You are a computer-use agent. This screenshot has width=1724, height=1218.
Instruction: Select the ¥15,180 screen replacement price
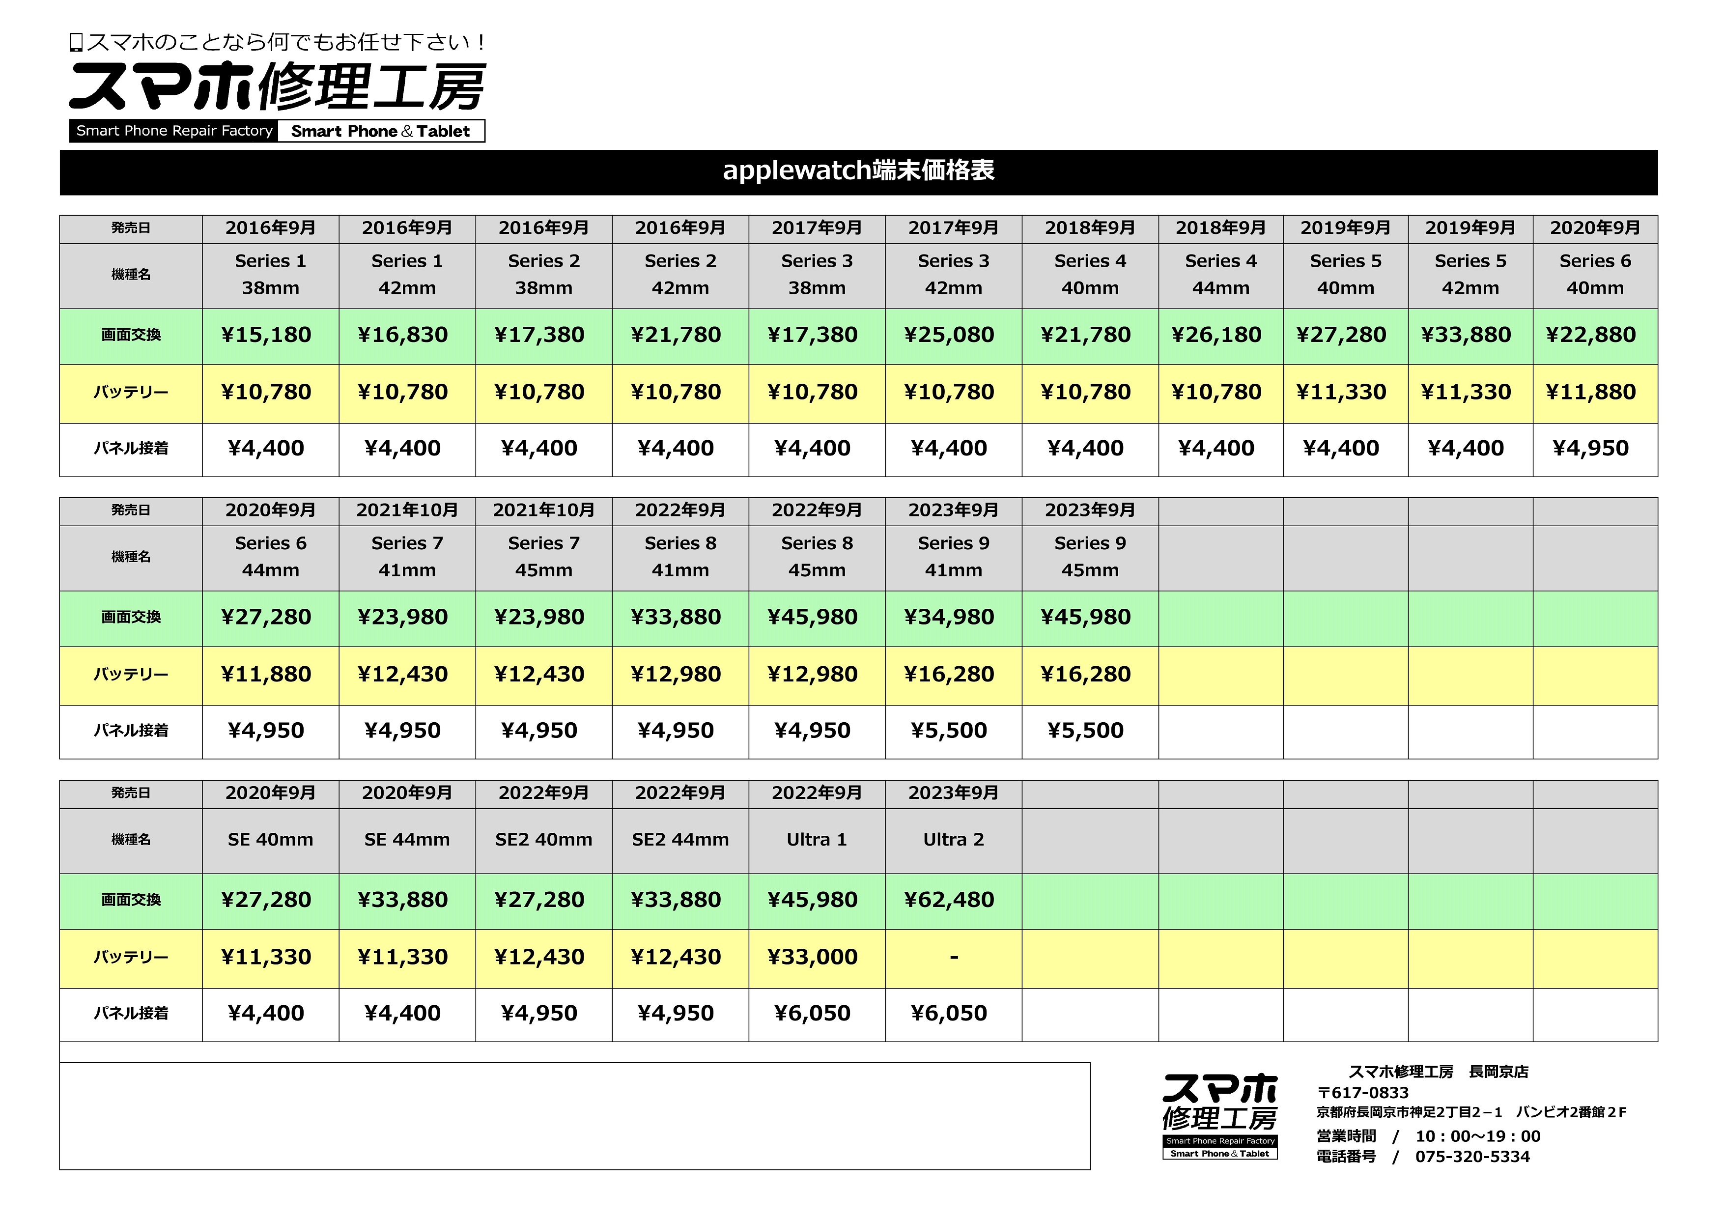[x=266, y=335]
